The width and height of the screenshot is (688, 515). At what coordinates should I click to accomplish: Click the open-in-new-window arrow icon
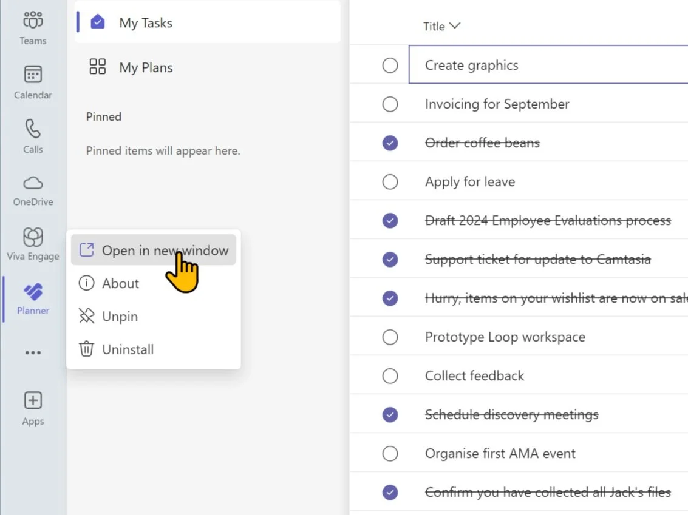pos(86,250)
